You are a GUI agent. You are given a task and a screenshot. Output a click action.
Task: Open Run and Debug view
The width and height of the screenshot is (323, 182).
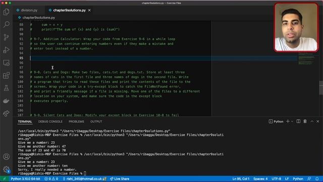[x=6, y=50]
